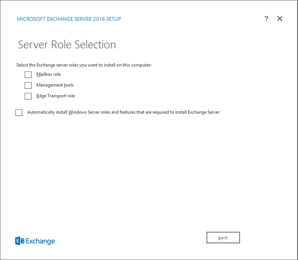The width and height of the screenshot is (298, 260).
Task: Click the 'Mailbox role' label text
Action: pos(49,75)
